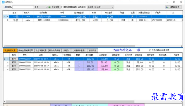Click the 开始搜索 button
187x106 pixels.
[x=54, y=7]
